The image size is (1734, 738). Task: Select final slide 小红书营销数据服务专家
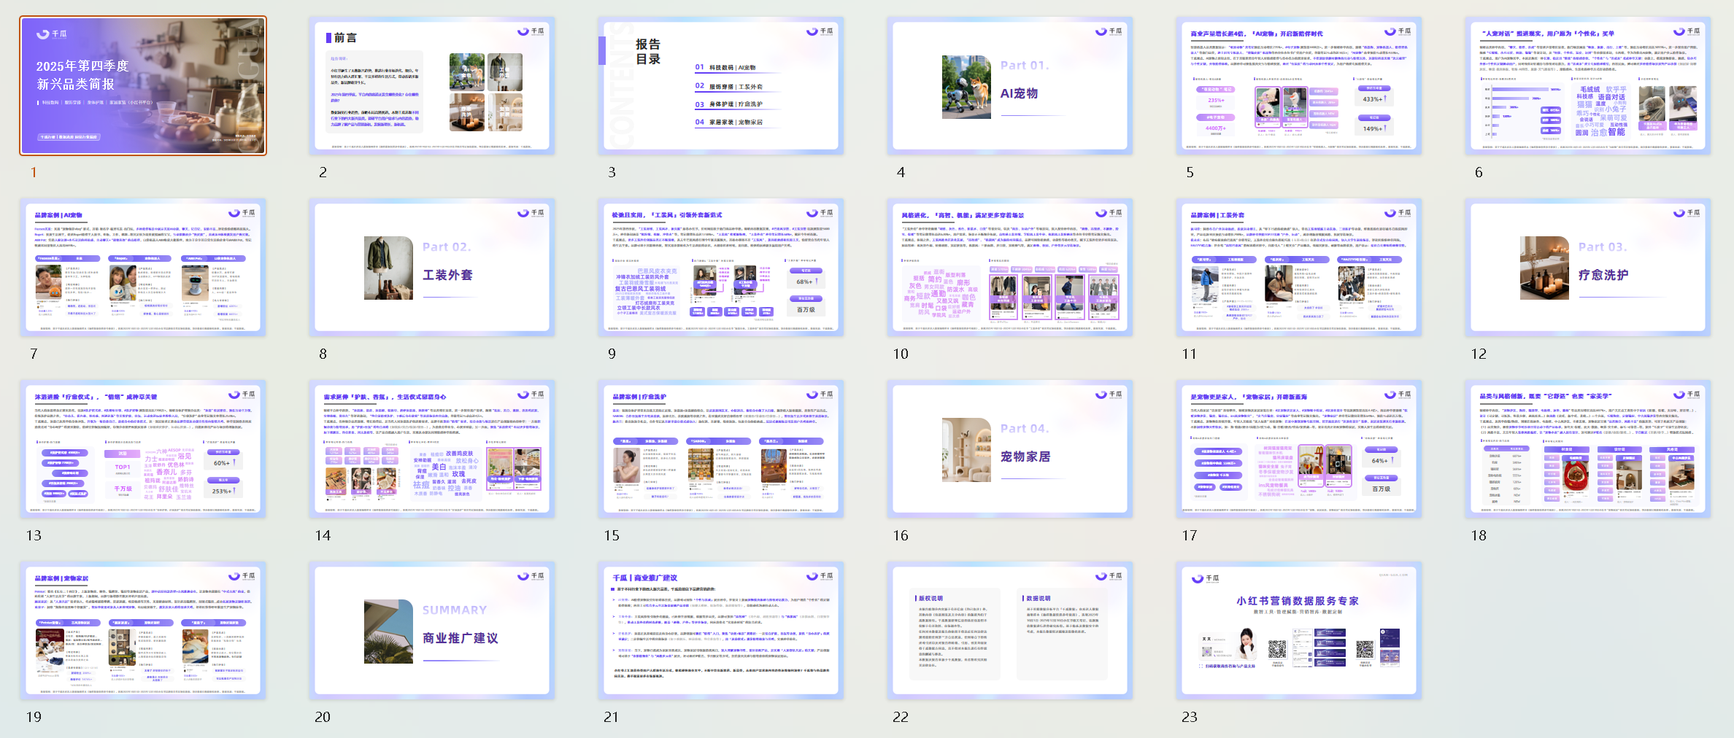coord(1298,631)
